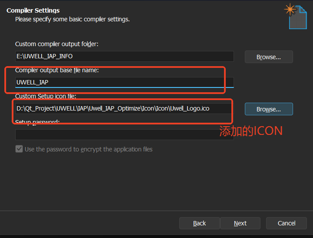Click 'Please specify some basic compiler settings.' text
This screenshot has width=313, height=238.
pos(72,20)
